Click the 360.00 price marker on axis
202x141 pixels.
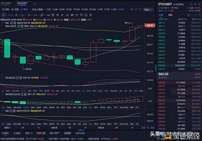(149, 25)
